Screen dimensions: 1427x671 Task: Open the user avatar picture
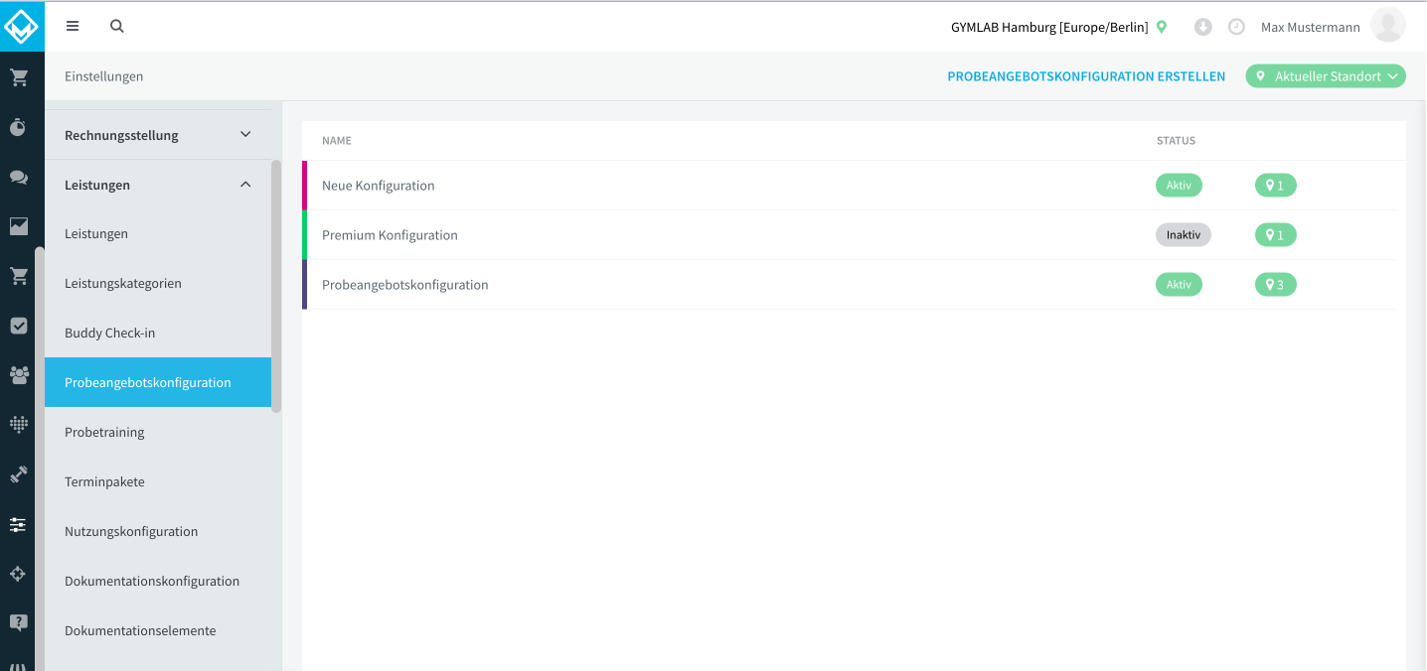click(x=1387, y=26)
